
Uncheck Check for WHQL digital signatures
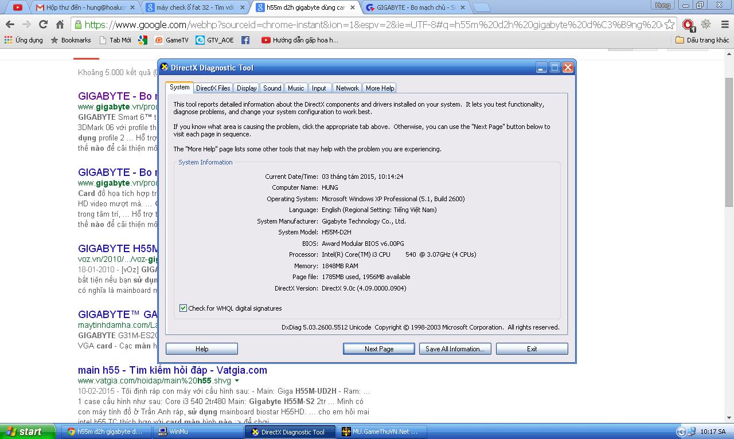click(x=183, y=308)
